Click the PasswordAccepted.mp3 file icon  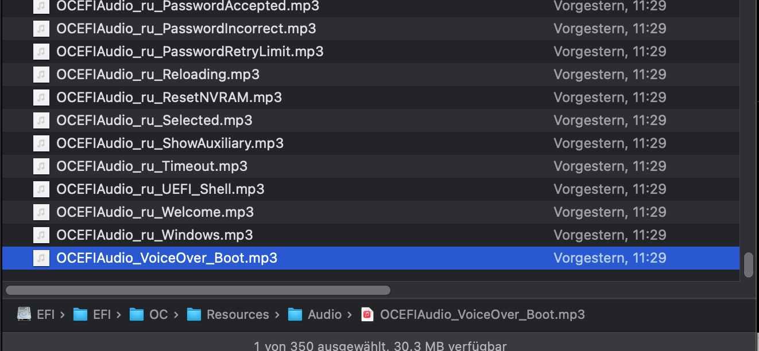pos(40,6)
